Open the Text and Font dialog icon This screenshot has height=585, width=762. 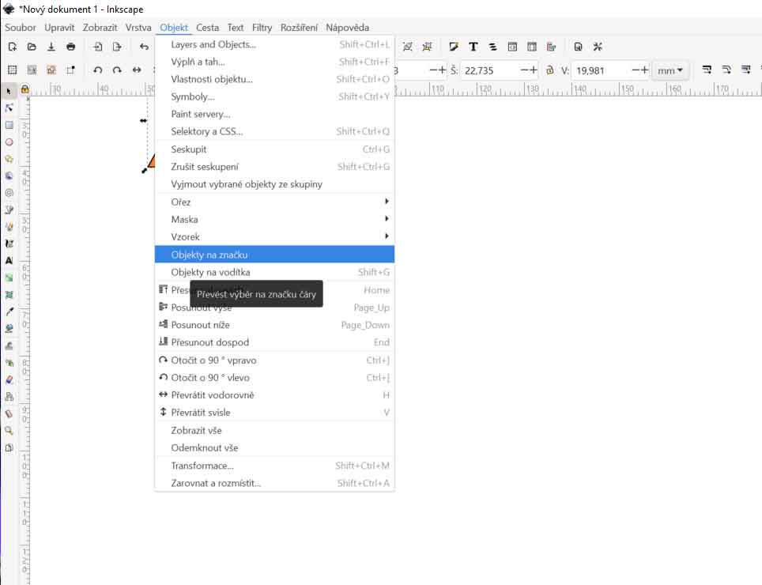tap(473, 47)
